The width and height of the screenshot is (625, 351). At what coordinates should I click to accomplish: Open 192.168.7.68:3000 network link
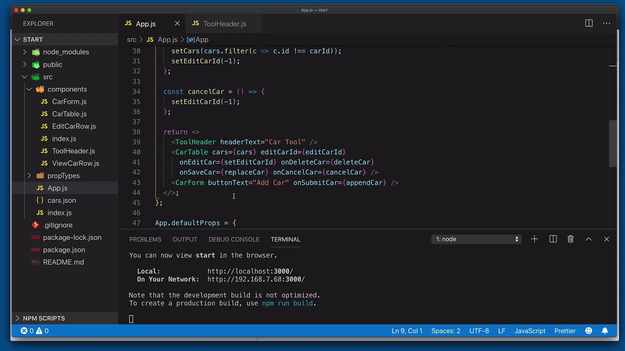(x=256, y=279)
